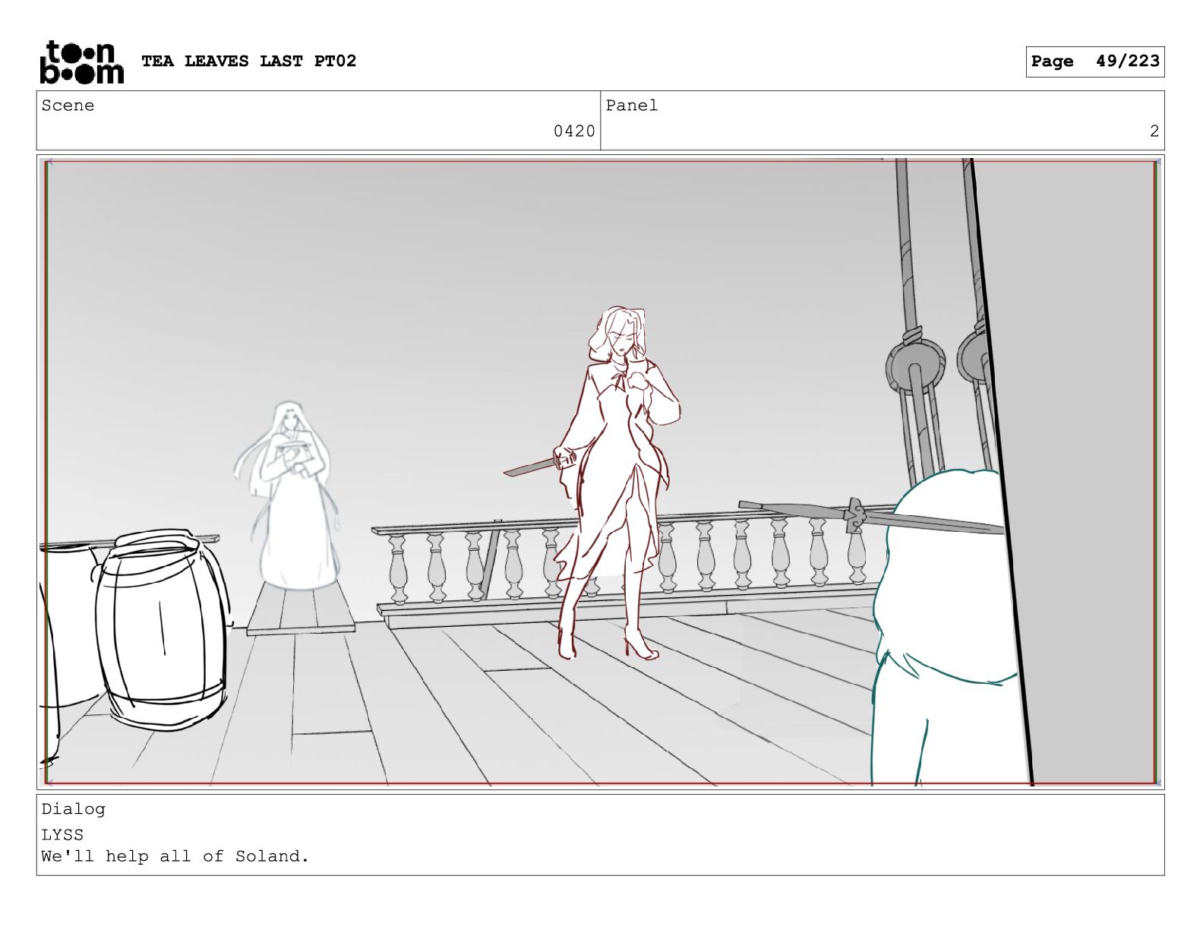Click the Toon Boom logo
The image size is (1203, 930).
pos(81,62)
